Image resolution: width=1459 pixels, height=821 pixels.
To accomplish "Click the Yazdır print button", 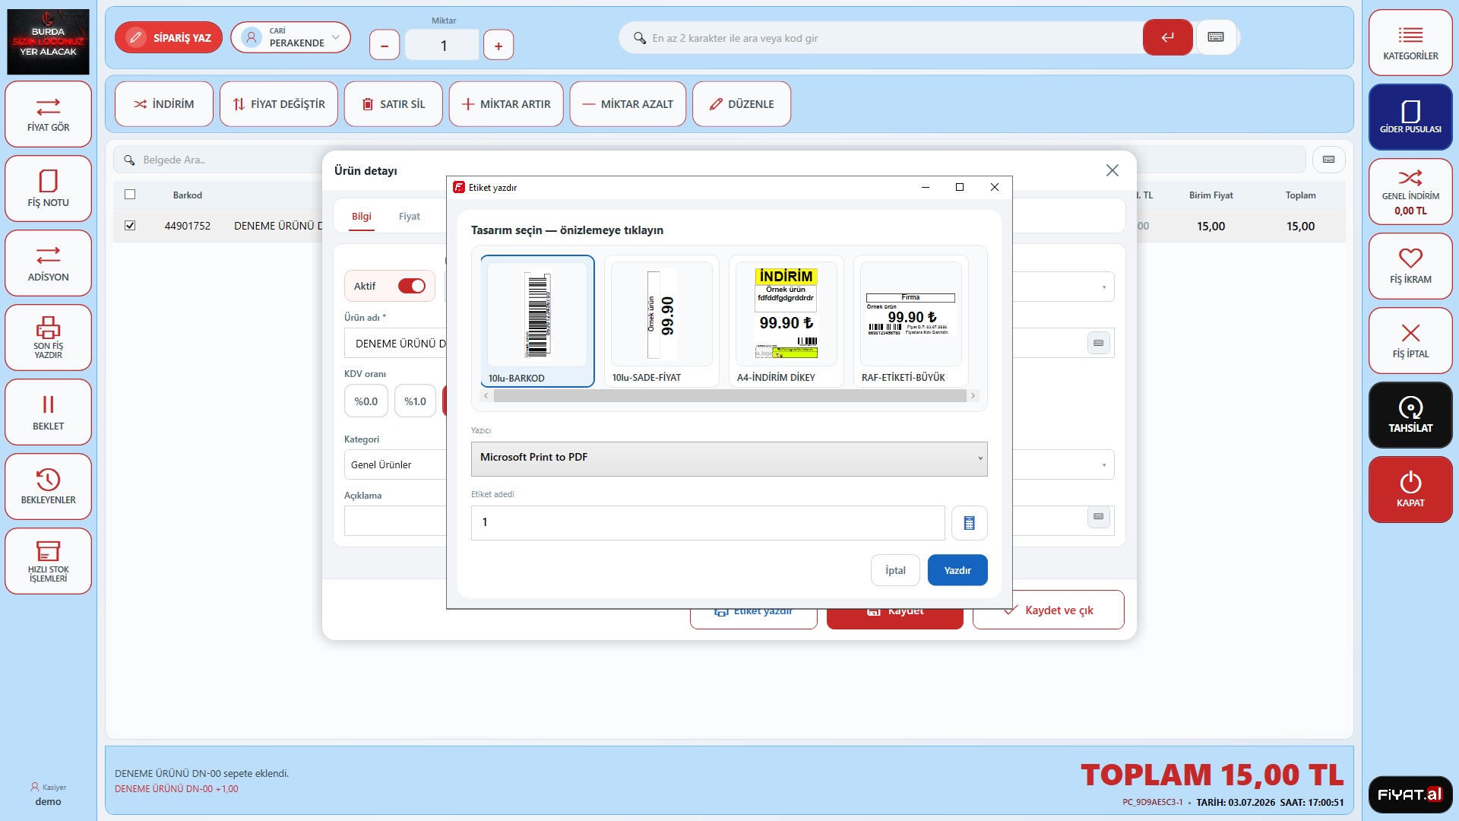I will click(x=957, y=570).
